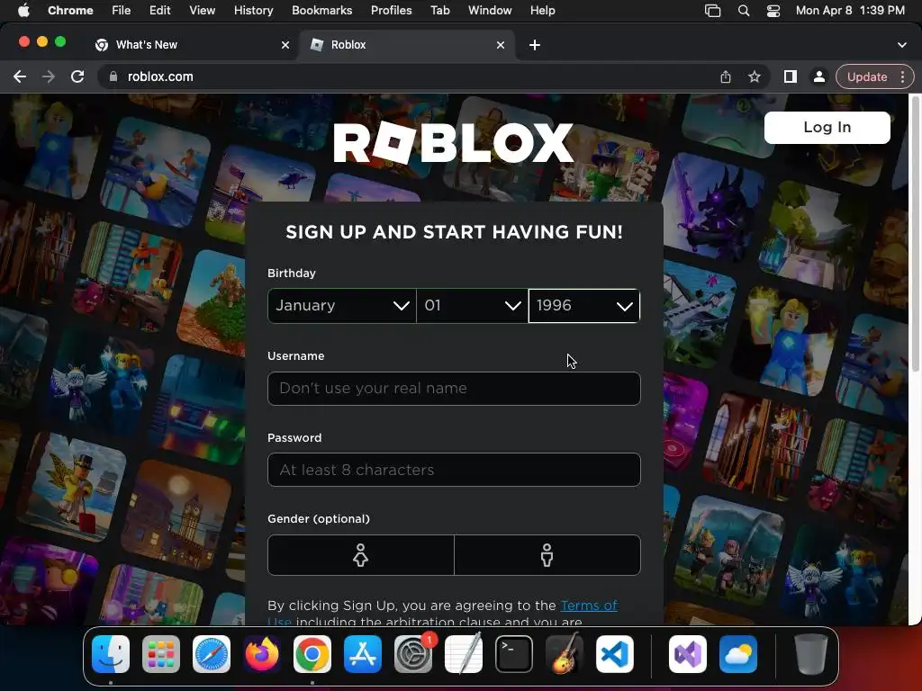The width and height of the screenshot is (922, 691).
Task: Open Finder from the dock
Action: (x=111, y=654)
